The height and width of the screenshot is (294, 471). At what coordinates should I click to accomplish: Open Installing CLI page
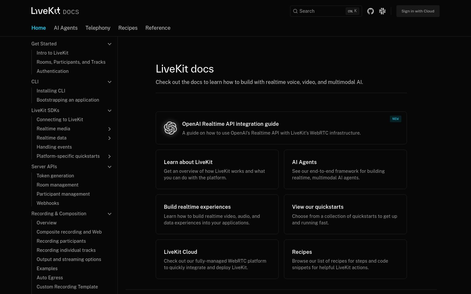51,91
